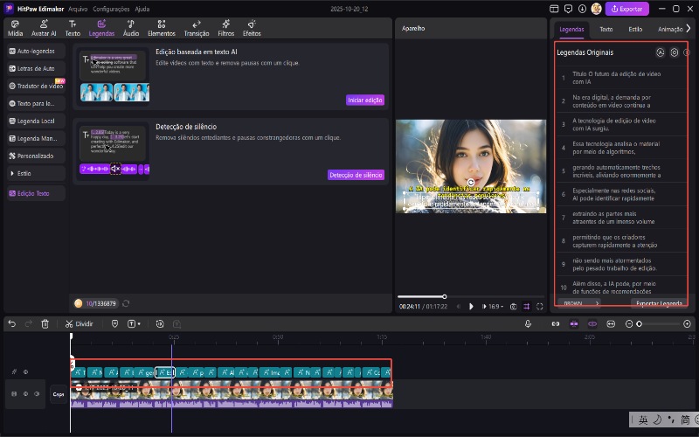
Task: Zoom in the timeline
Action: [x=687, y=323]
